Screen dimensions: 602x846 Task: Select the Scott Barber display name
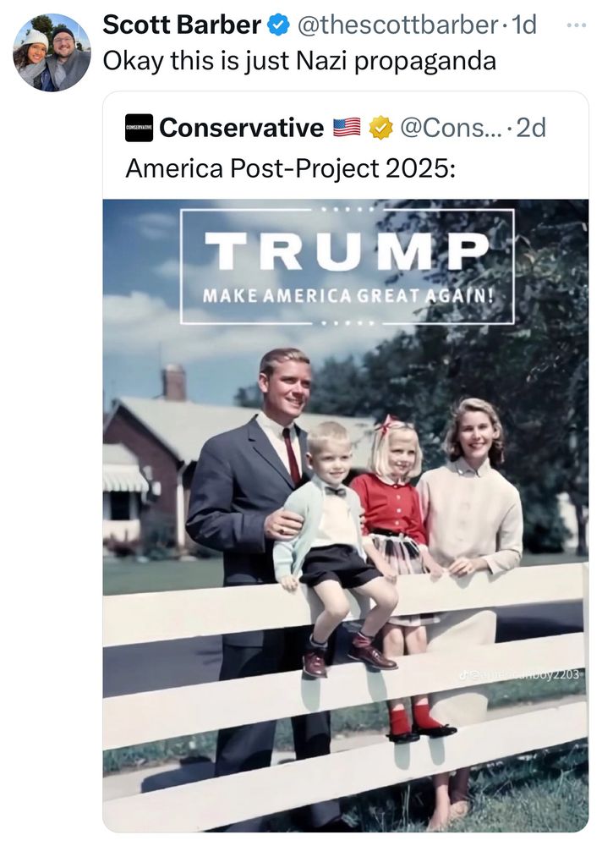point(181,25)
